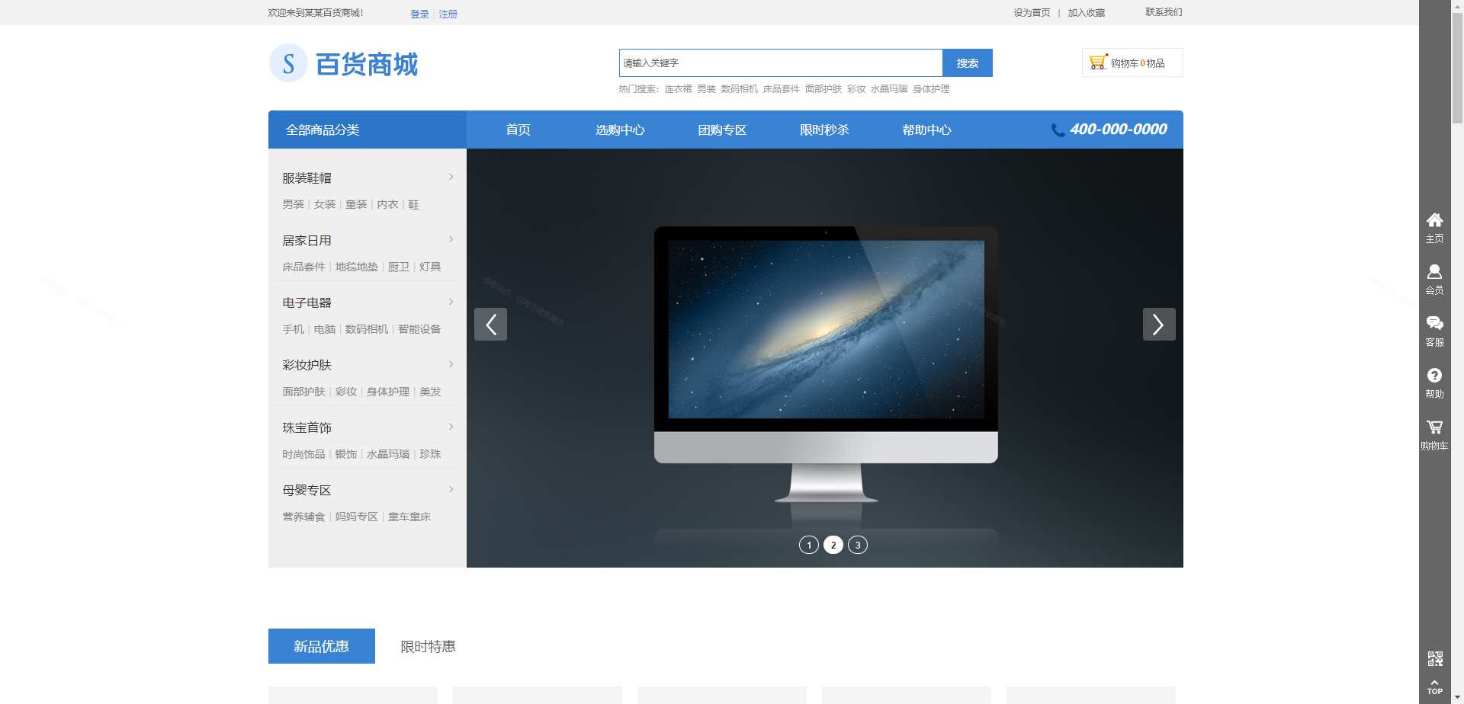1464x704 pixels.
Task: Open 团购专区 navigation item
Action: (x=722, y=130)
